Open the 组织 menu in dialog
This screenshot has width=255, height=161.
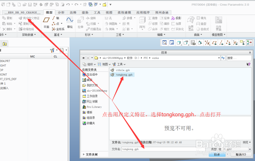point(89,64)
